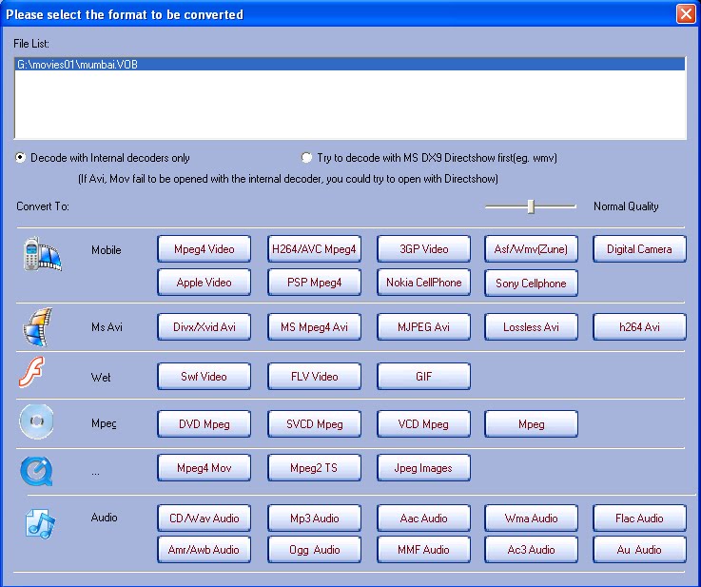
Task: Pick SVCD Mpeg format
Action: [x=314, y=423]
